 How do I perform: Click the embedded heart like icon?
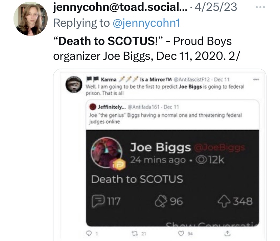[181, 233]
